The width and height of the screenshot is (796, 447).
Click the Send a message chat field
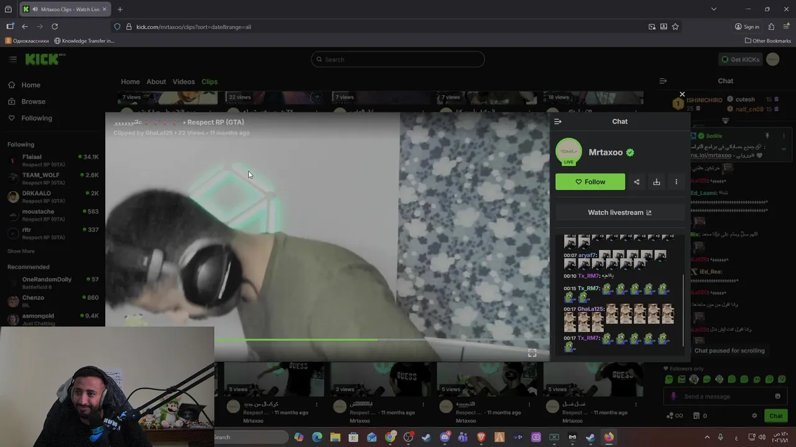pos(724,397)
